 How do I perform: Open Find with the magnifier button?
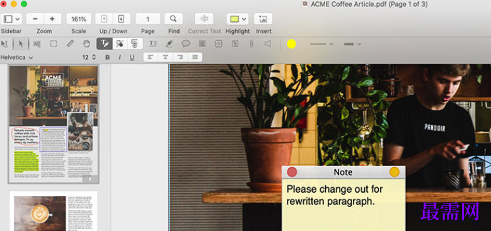tap(173, 19)
